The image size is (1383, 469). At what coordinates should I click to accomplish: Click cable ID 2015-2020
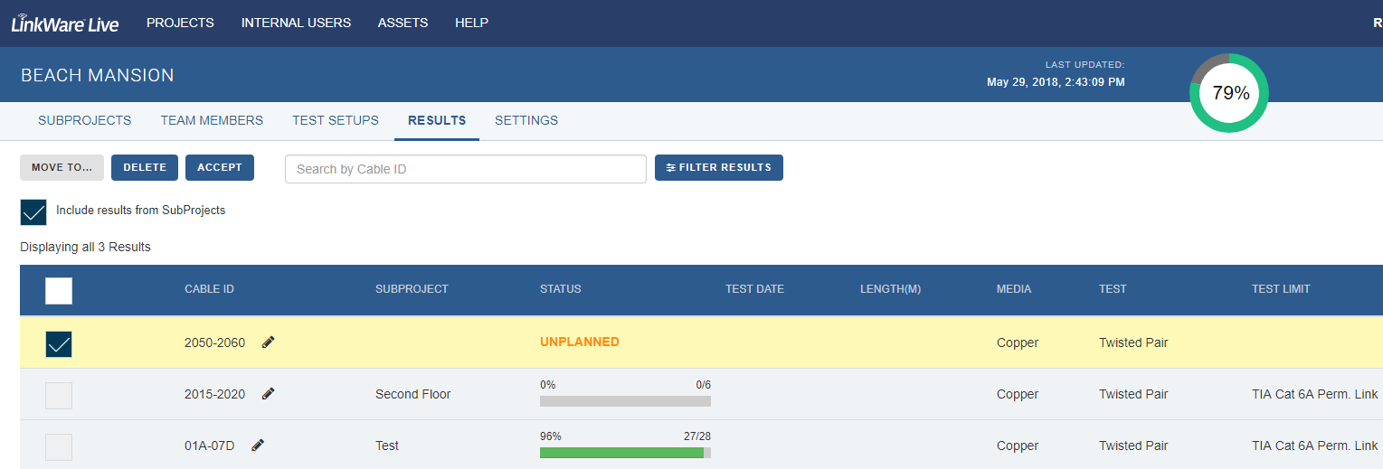pyautogui.click(x=214, y=395)
